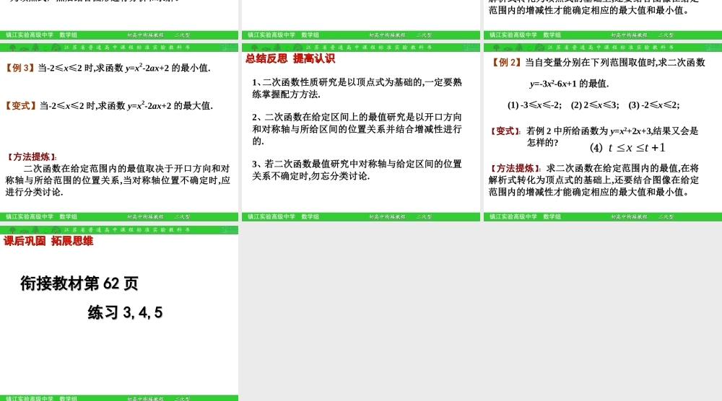
Task: Click the 练习 3, 4, 5 text
Action: tap(125, 313)
